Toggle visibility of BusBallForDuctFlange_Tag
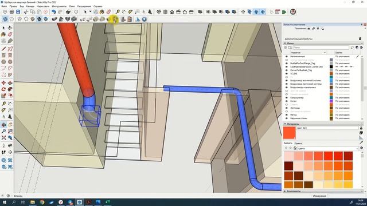Image resolution: width=367 pixels, height=206 pixels. click(x=287, y=64)
